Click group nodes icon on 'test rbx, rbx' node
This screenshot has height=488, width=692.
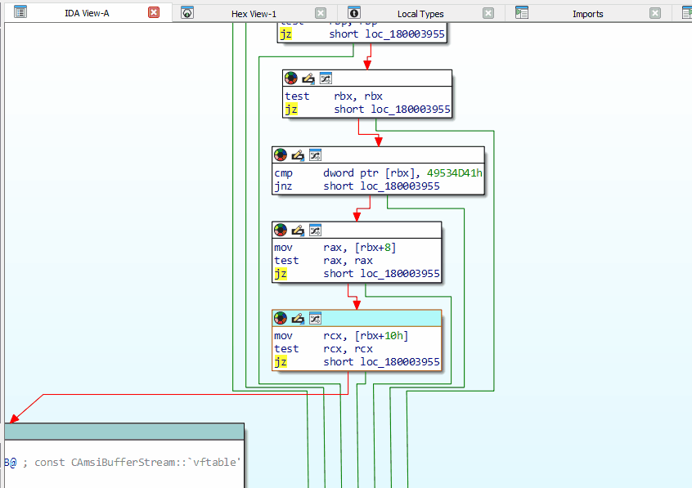(x=326, y=78)
